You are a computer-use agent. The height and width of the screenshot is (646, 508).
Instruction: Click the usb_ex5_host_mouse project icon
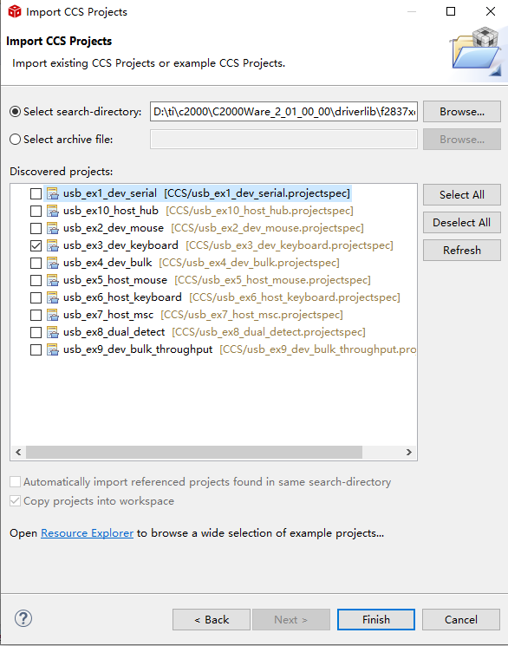coord(52,280)
